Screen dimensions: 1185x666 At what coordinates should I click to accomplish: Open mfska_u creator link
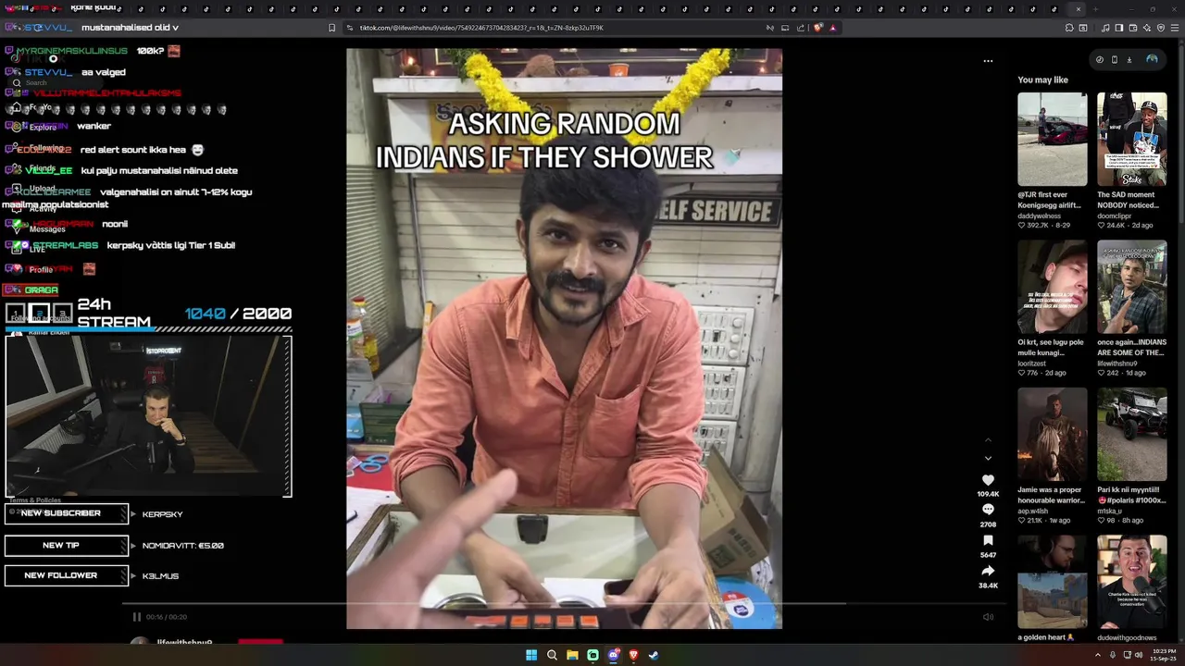tap(1112, 511)
